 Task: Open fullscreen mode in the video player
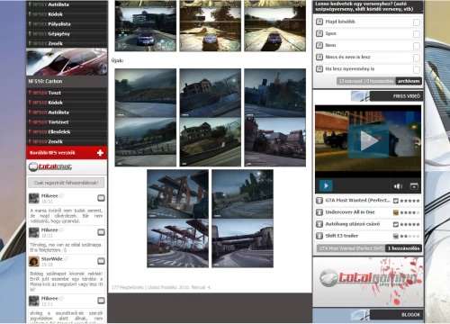tap(414, 186)
